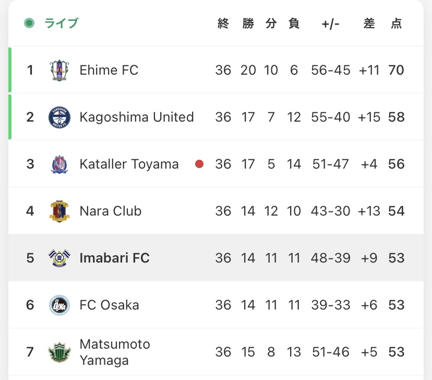Image resolution: width=432 pixels, height=380 pixels.
Task: Open the Matsumoto Yamaga team name
Action: 115,352
